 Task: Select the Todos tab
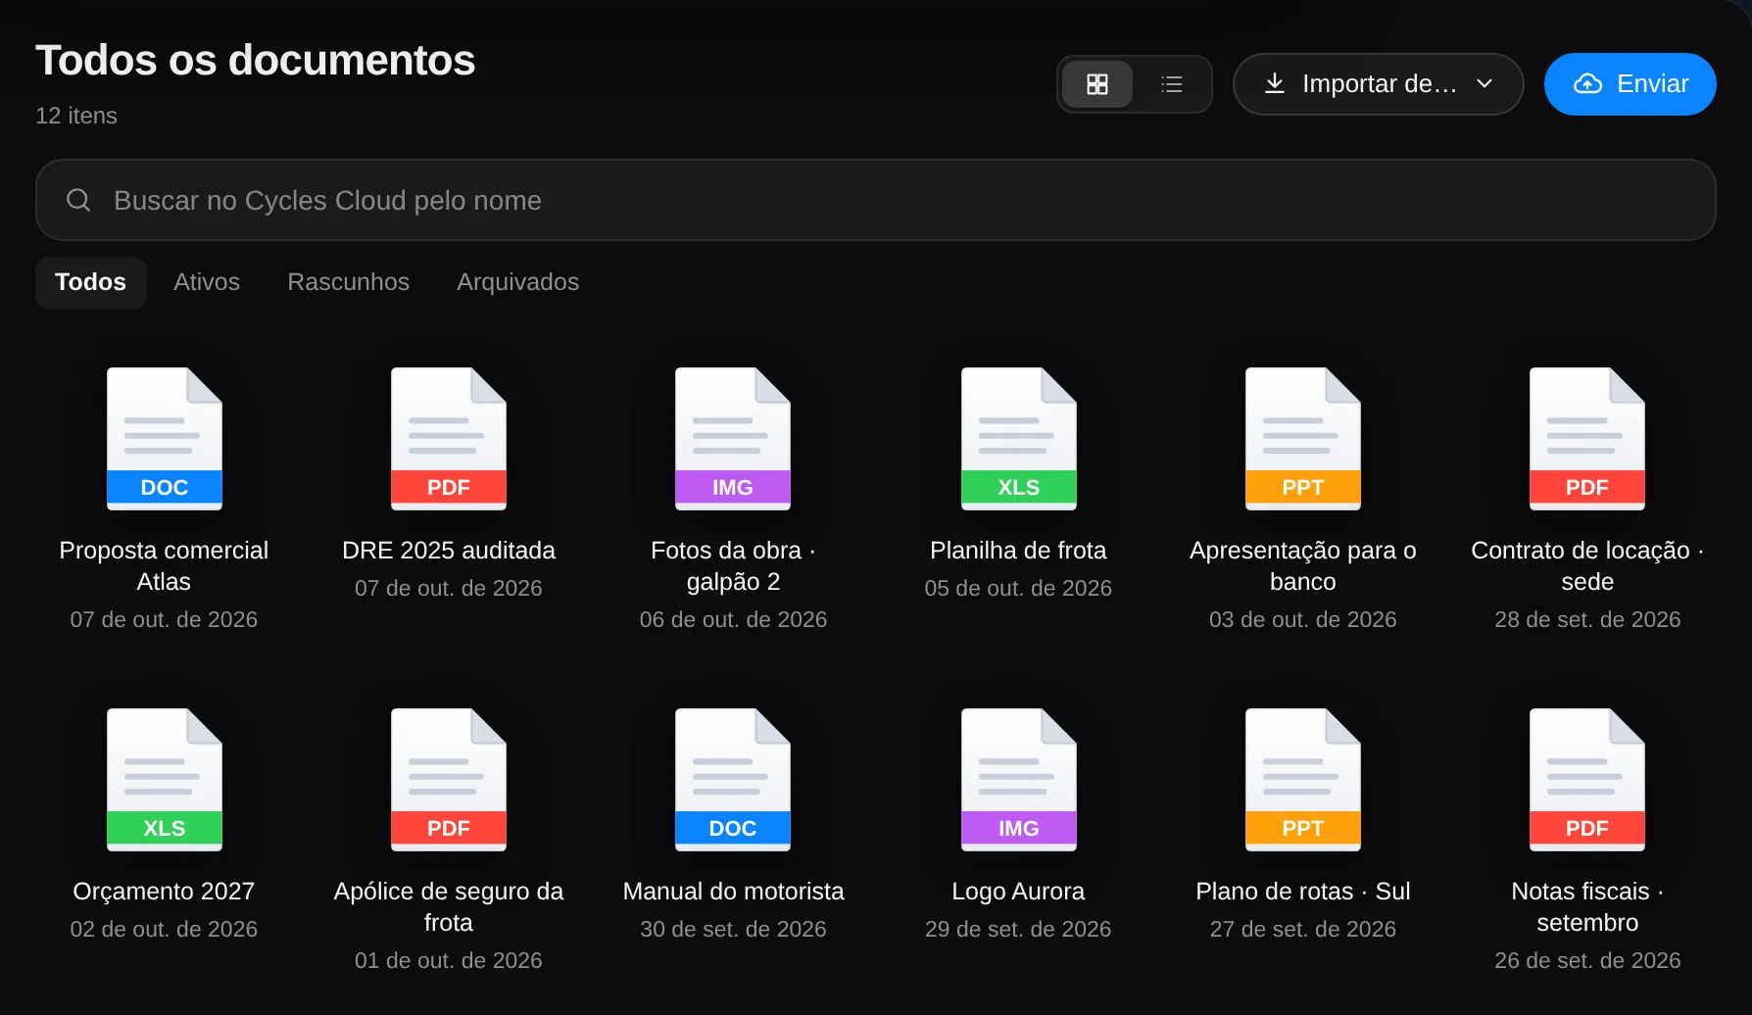(x=91, y=282)
